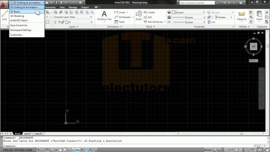Switch to the Layout1 tab
Screen dimensions: 270x152
pos(27,133)
